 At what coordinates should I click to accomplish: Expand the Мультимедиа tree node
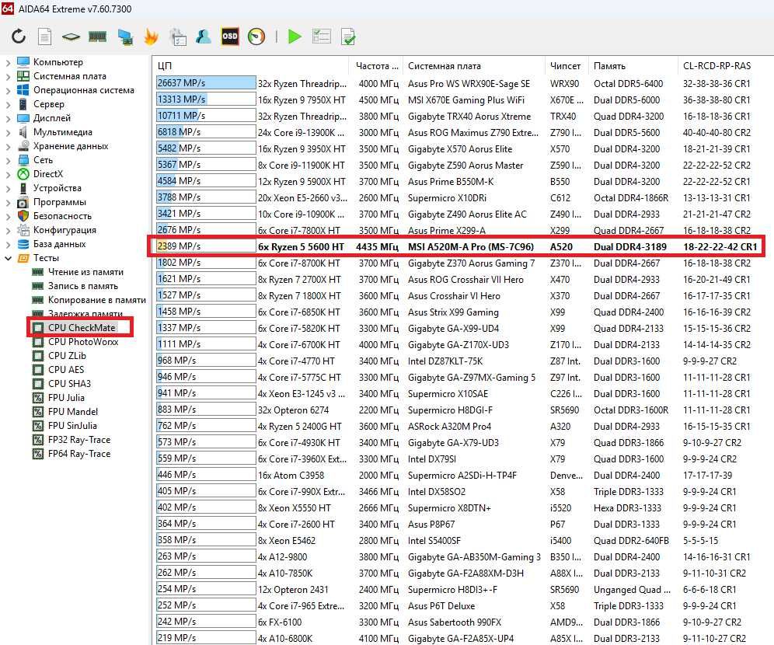pyautogui.click(x=8, y=132)
